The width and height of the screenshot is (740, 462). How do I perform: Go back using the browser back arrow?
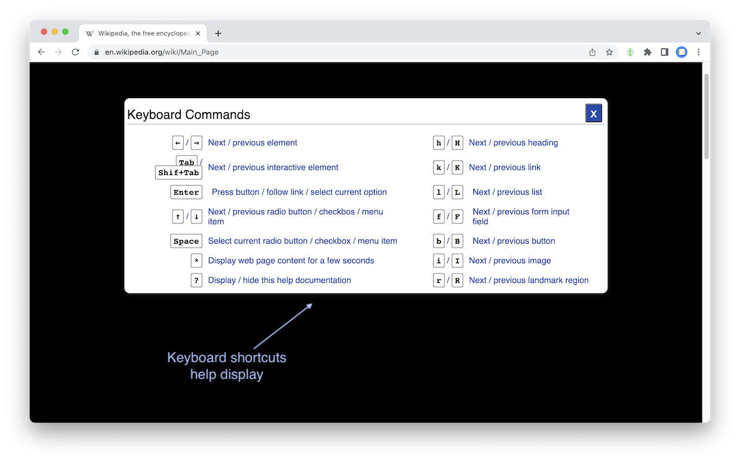[41, 52]
